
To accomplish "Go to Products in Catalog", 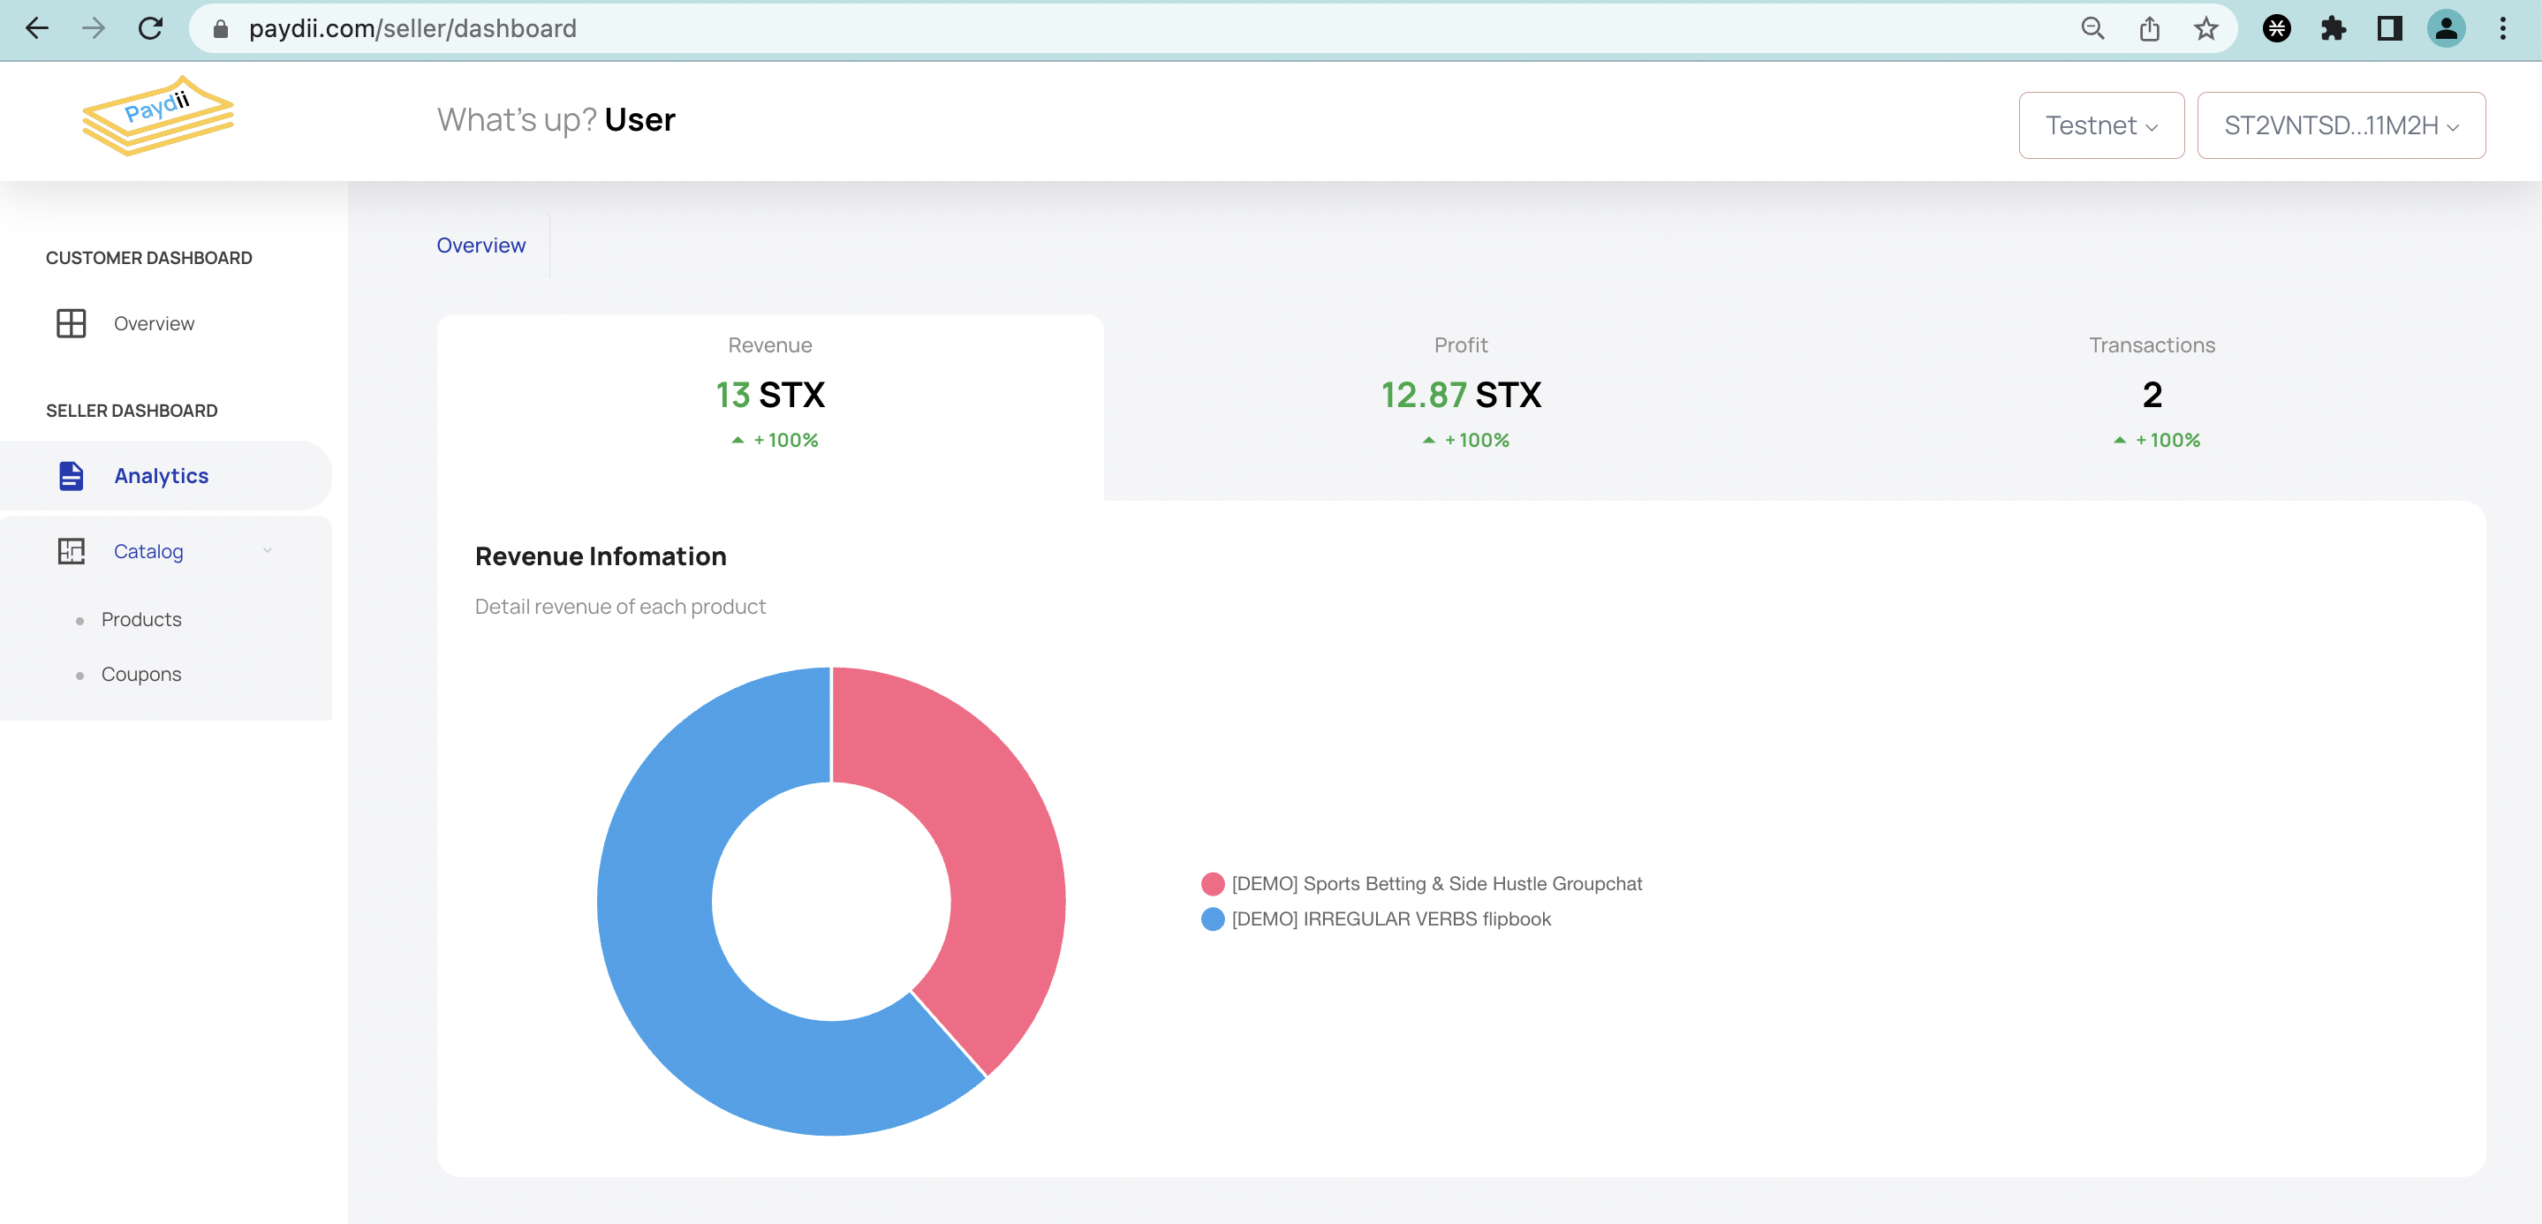I will 141,619.
